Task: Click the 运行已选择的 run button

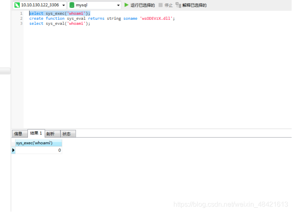Action: [x=140, y=5]
